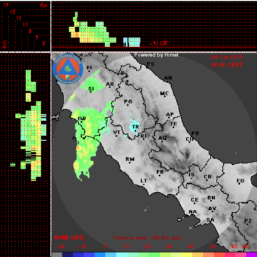Click the PE city label on map
The width and height of the screenshot is (257, 257).
(195, 134)
